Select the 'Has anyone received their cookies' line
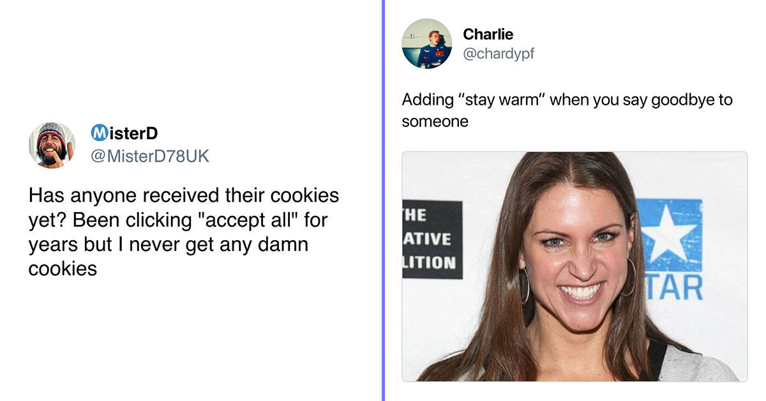Image resolution: width=766 pixels, height=401 pixels. 184,195
